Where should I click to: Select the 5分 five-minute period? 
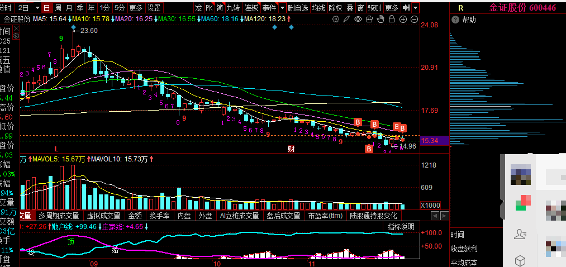click(x=119, y=8)
